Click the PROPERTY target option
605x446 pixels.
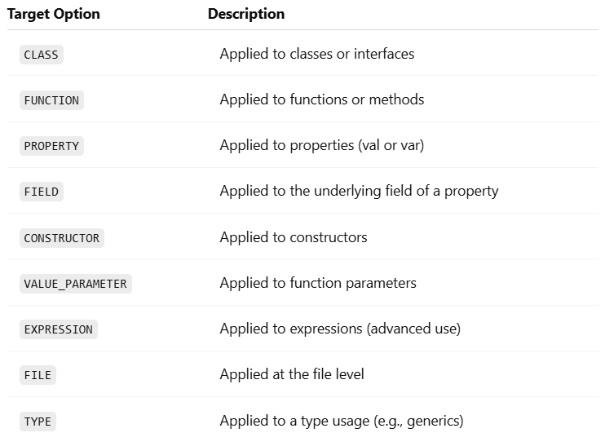51,146
